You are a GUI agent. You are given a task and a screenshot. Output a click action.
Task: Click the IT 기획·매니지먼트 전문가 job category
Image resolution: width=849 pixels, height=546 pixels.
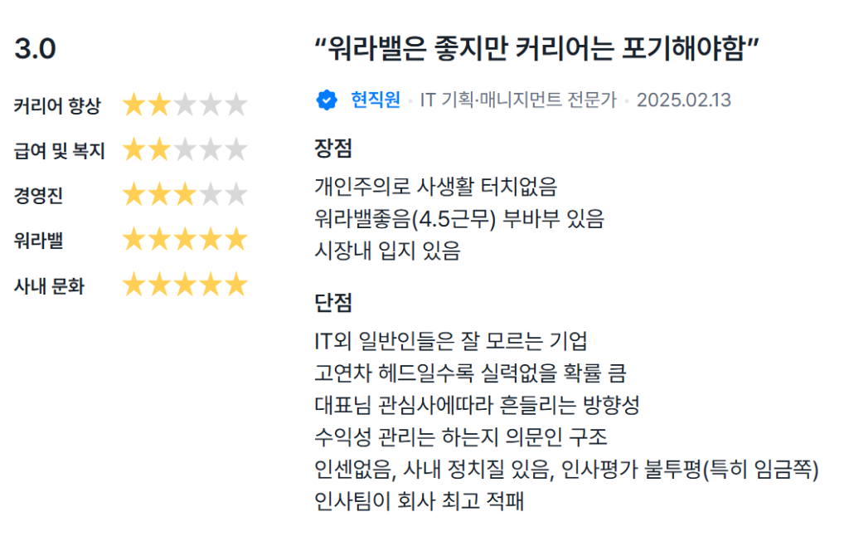(518, 100)
